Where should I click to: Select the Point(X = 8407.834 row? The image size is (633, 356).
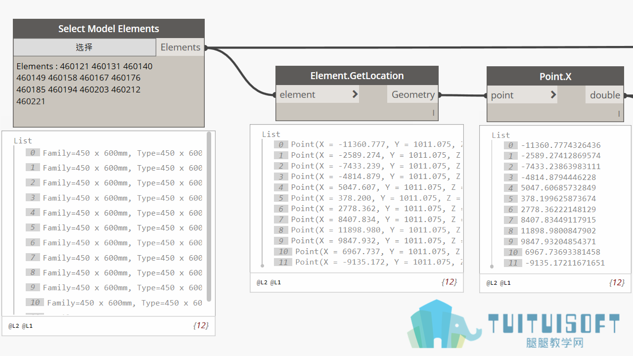point(367,220)
